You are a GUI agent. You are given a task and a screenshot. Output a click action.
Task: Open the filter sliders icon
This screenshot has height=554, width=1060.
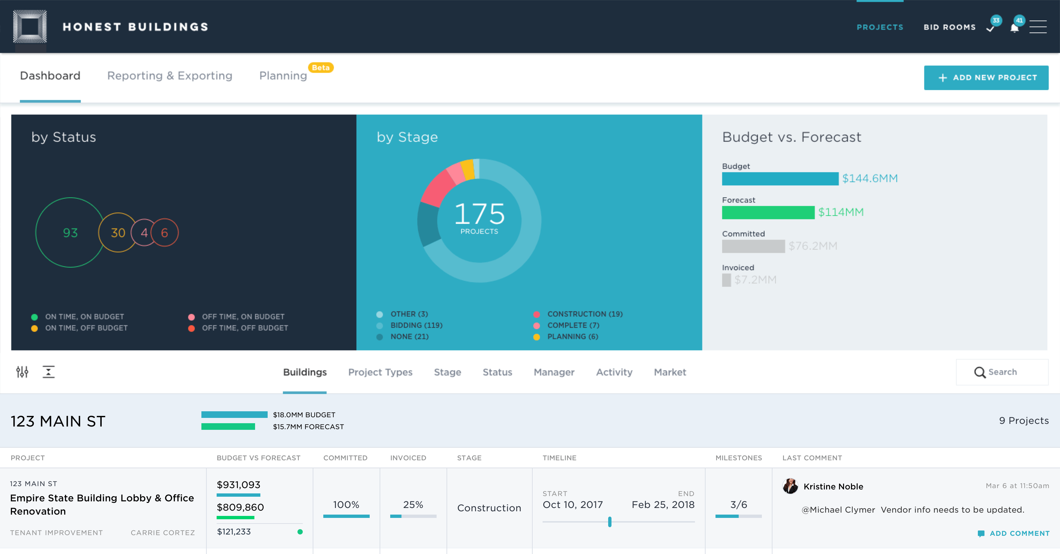(22, 372)
